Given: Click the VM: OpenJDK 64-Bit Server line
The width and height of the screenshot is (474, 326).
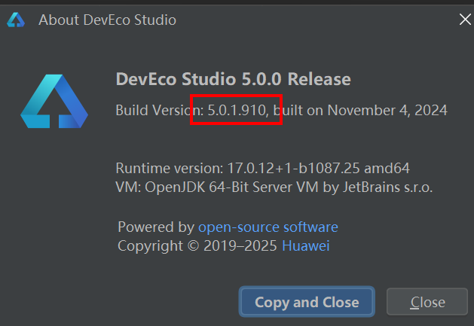Looking at the screenshot, I should (274, 187).
